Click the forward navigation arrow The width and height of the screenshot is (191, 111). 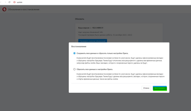point(5,2)
